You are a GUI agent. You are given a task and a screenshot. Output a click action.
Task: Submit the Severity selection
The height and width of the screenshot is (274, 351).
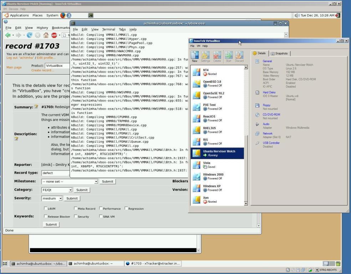coord(72,198)
